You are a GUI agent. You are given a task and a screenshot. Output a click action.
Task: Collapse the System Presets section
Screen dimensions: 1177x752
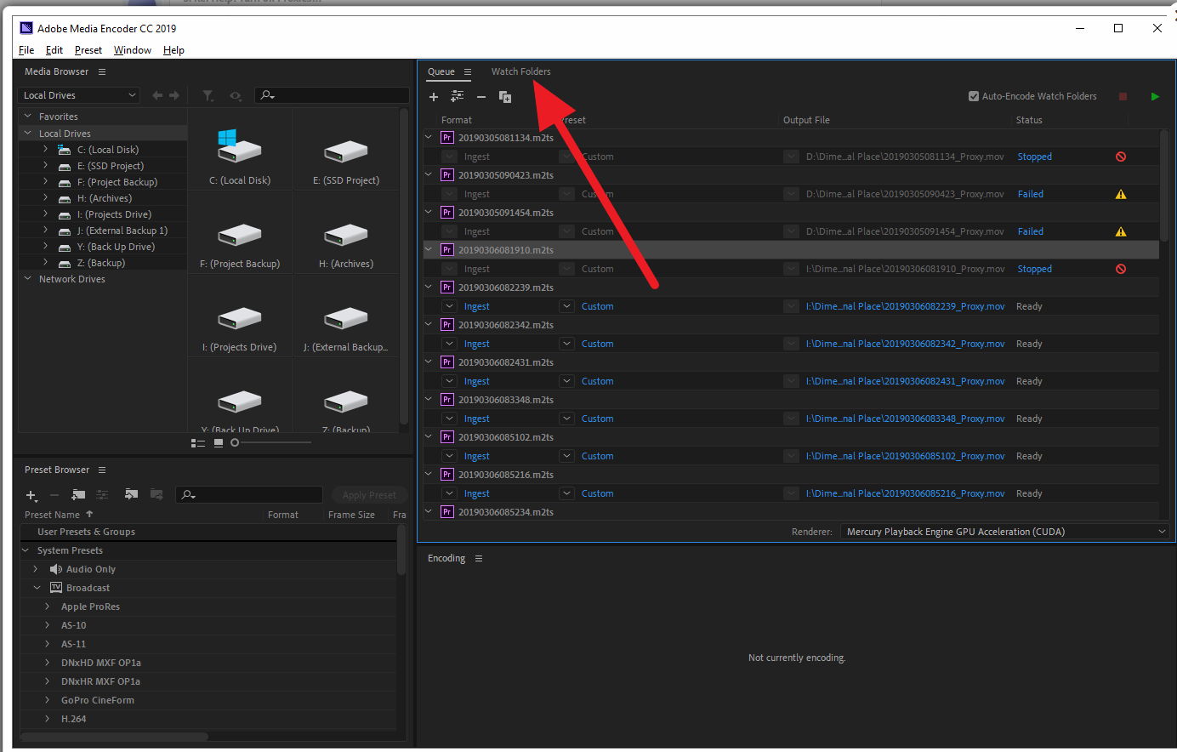click(26, 550)
